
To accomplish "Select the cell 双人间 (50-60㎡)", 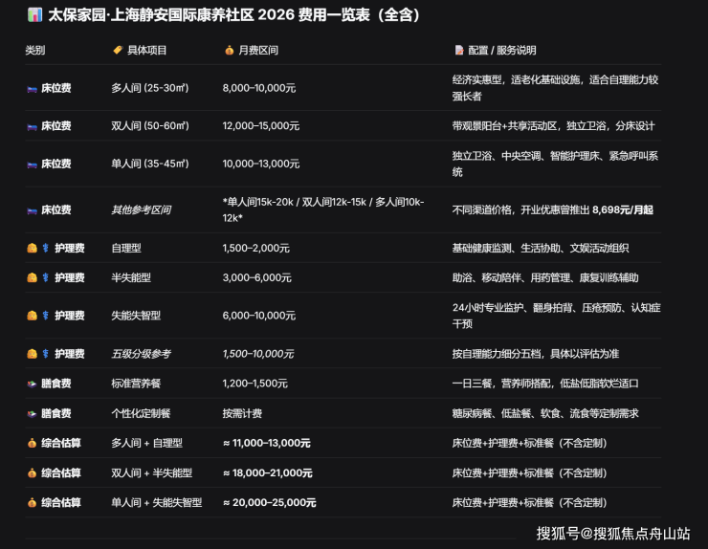I will (150, 126).
